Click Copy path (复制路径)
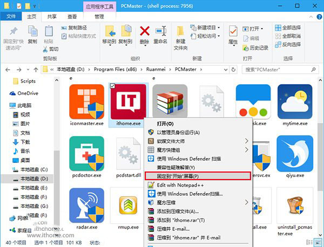Screen dimensions: 324x247 click(74, 28)
